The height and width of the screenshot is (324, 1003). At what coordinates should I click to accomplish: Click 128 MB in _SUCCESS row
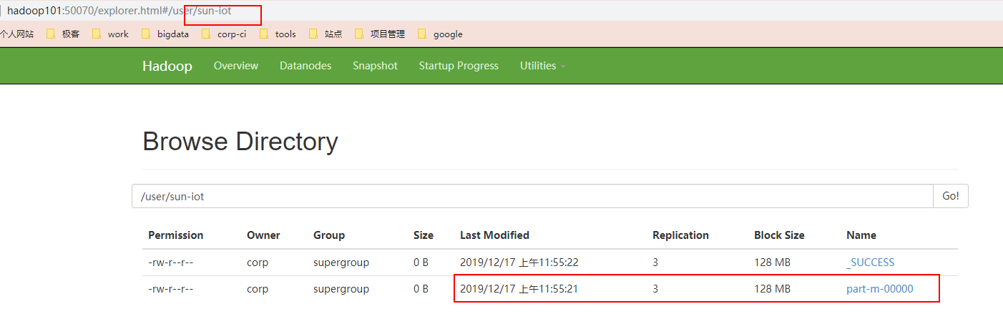(x=772, y=262)
